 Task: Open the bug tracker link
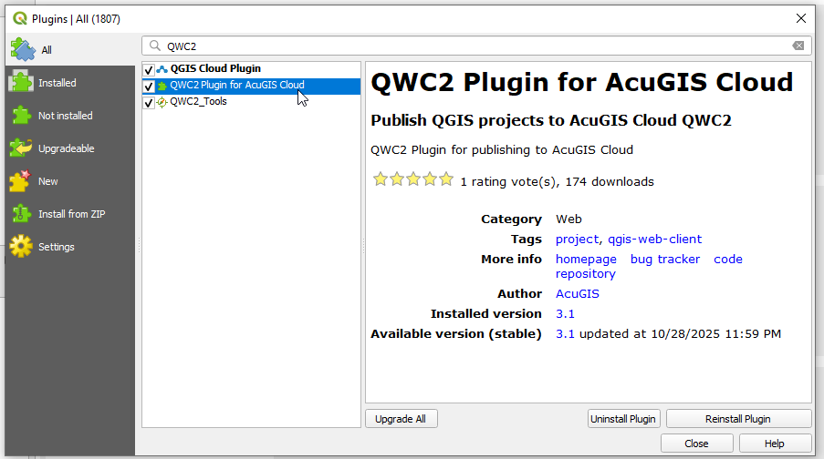pos(665,260)
